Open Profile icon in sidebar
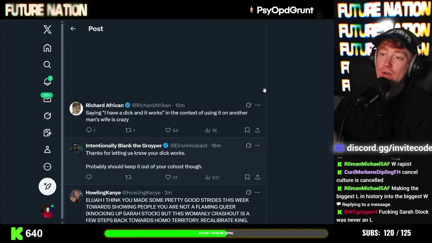 [x=47, y=150]
